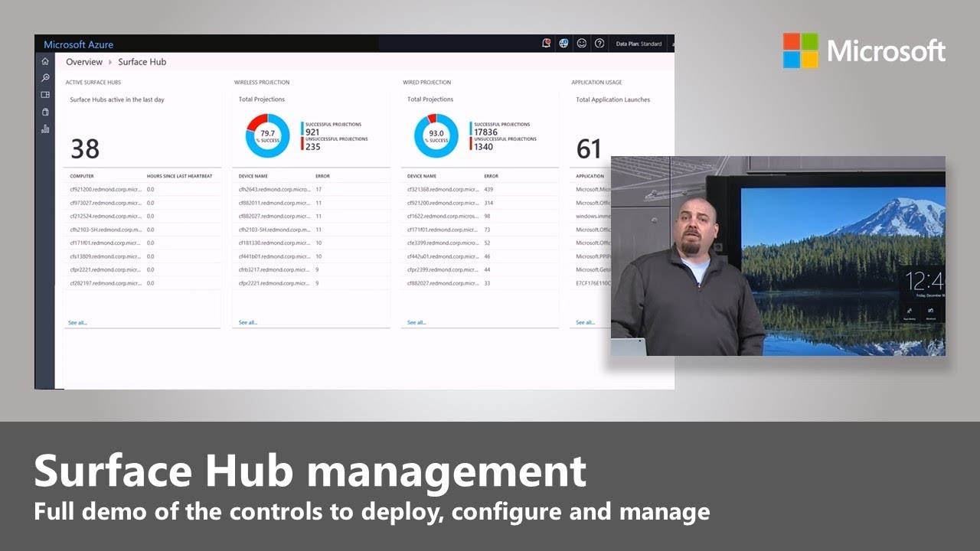Open the shopping bag icon in sidebar
This screenshot has width=980, height=551.
45,112
